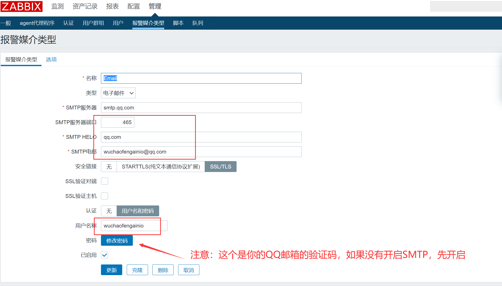Image resolution: width=502 pixels, height=286 pixels.
Task: Go to 队列 submenu
Action: pyautogui.click(x=198, y=23)
